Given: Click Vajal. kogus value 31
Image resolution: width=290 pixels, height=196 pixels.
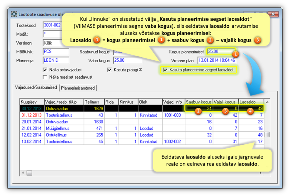Looking at the screenshot, I should pos(235,142).
